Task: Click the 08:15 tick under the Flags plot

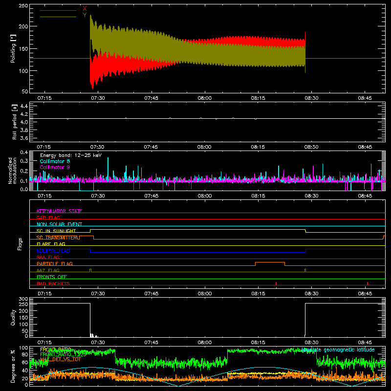Action: click(x=258, y=294)
